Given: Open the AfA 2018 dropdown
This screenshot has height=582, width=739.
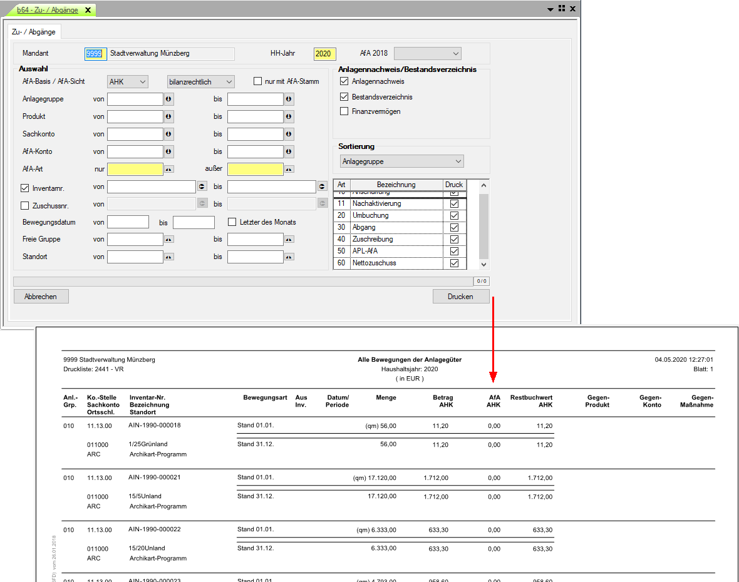Looking at the screenshot, I should 428,54.
